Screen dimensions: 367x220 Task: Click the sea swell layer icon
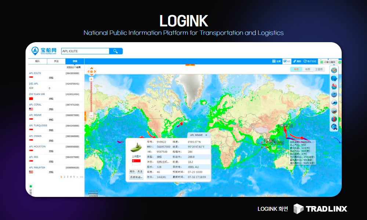tap(334, 103)
